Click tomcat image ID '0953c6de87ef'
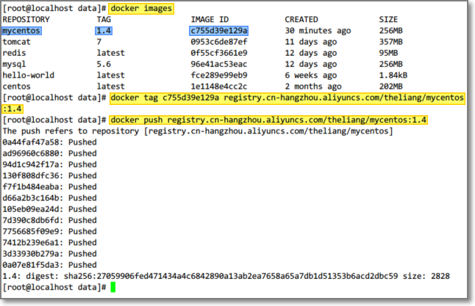This screenshot has height=306, width=475. [x=219, y=42]
